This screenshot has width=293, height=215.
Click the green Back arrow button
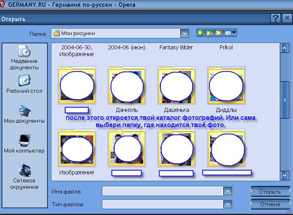pyautogui.click(x=201, y=33)
